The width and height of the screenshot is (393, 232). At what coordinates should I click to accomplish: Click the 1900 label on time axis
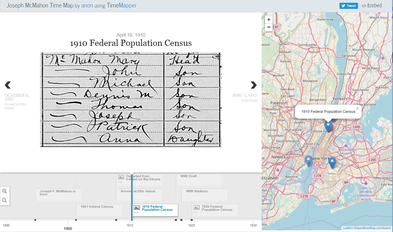click(68, 229)
